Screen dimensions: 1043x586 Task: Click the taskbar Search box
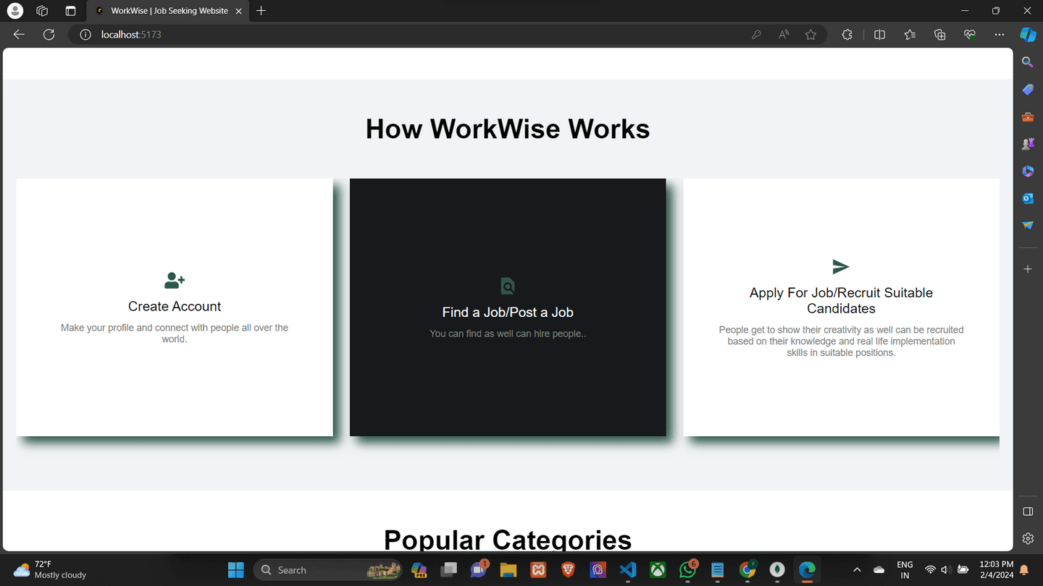[x=327, y=570]
